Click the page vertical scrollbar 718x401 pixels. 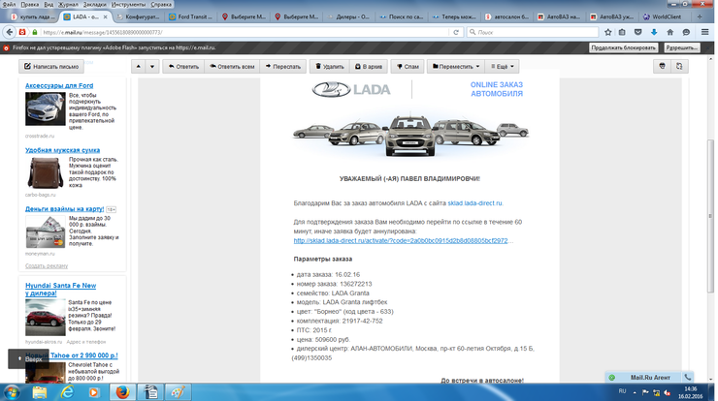(x=710, y=216)
